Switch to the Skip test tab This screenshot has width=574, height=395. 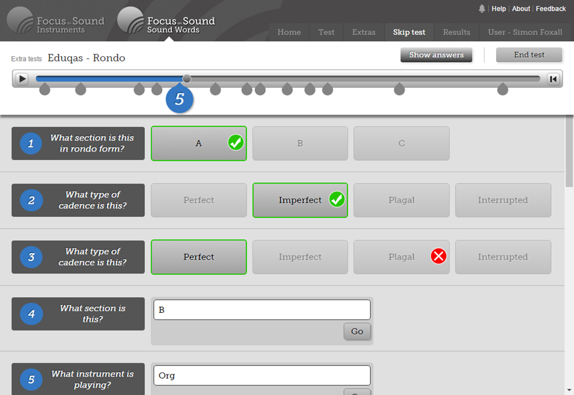click(409, 32)
